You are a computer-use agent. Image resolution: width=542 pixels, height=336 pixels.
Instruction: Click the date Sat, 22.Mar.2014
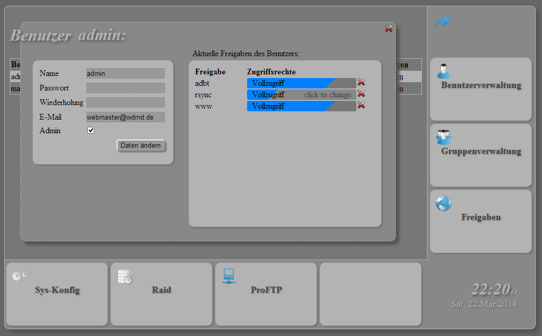click(x=484, y=304)
